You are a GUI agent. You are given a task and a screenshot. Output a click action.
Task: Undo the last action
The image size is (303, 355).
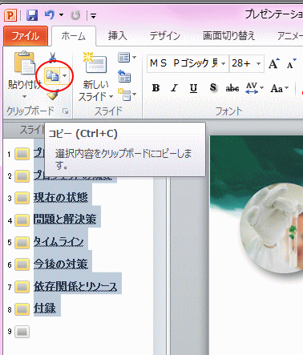(x=50, y=15)
